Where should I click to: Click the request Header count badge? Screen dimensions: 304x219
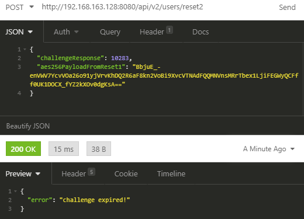coord(170,30)
